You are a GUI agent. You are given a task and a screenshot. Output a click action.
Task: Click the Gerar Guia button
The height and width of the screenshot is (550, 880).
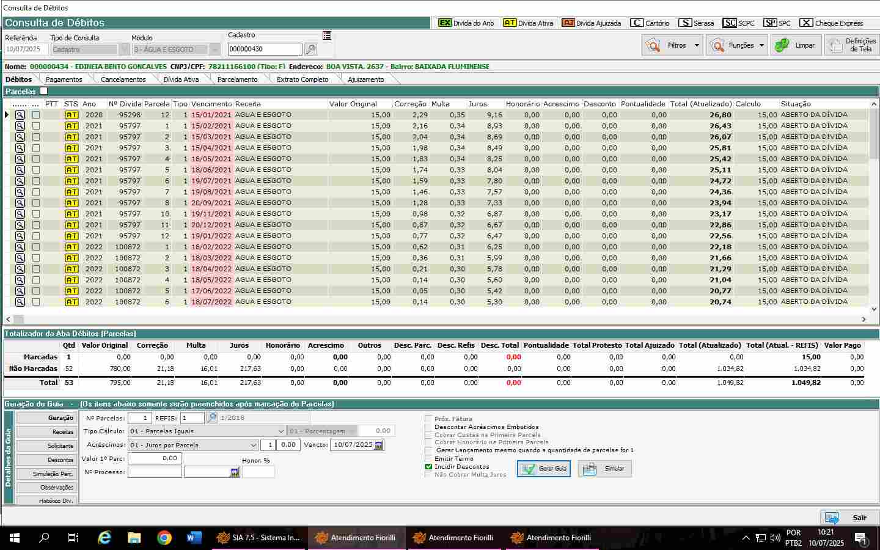[x=544, y=469]
